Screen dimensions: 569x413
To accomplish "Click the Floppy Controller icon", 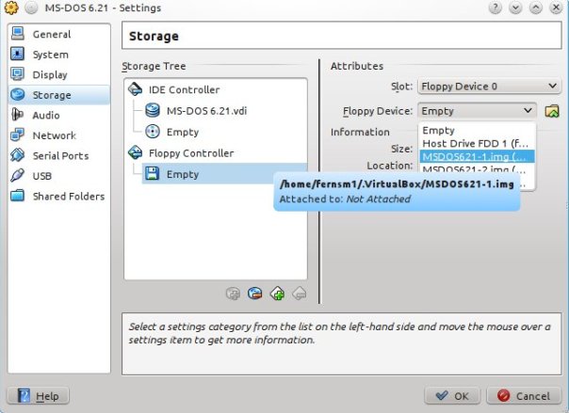I will tap(136, 152).
